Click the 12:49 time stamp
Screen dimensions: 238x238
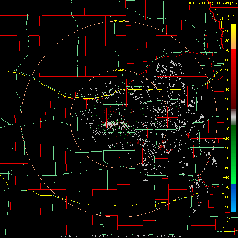[x=177, y=236]
